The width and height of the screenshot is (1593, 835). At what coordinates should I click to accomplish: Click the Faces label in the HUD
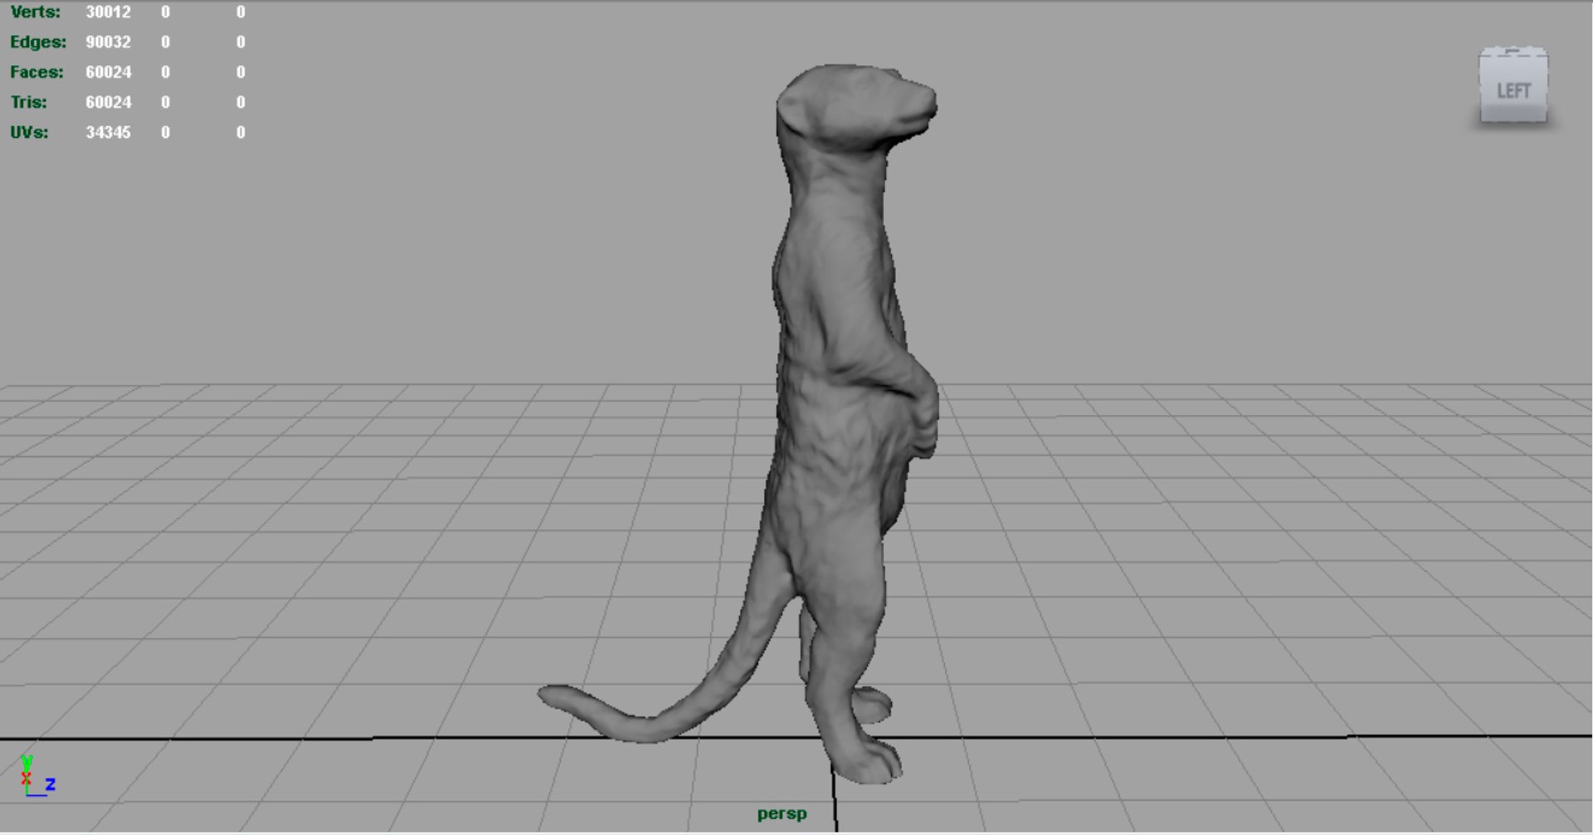click(37, 72)
